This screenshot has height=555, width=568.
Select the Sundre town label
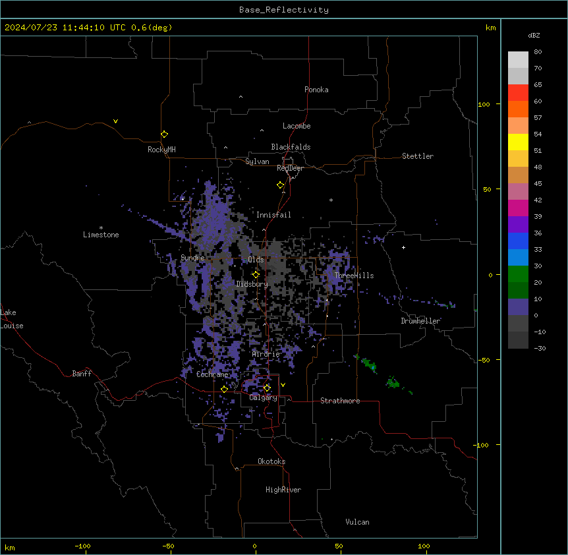pos(192,258)
